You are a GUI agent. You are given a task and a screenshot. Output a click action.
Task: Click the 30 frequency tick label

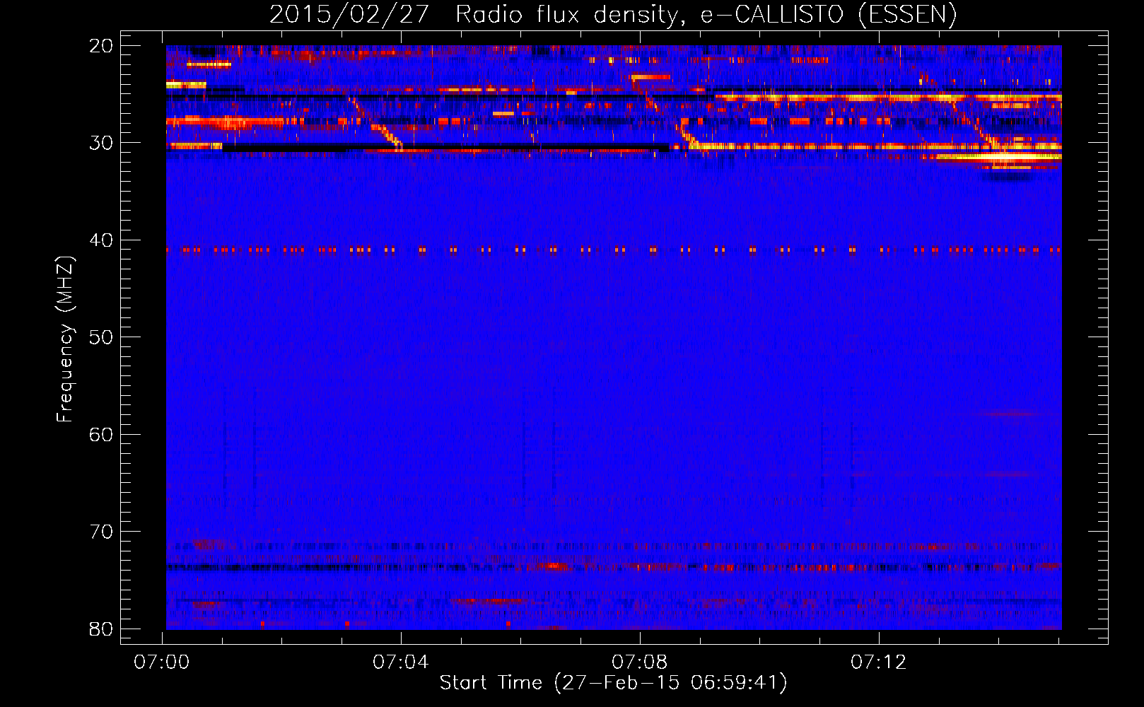(101, 143)
